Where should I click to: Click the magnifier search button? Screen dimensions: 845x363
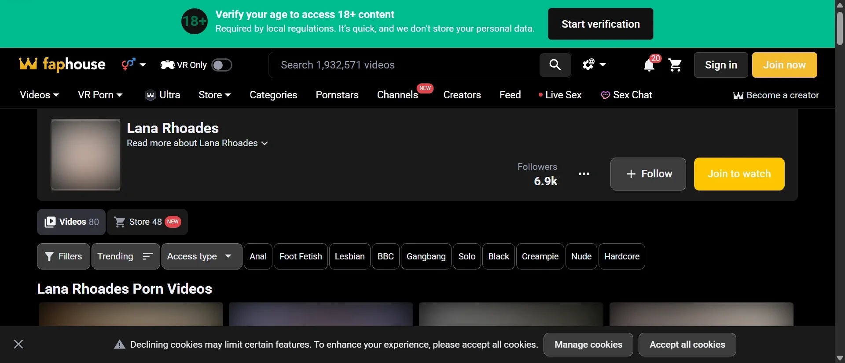(x=555, y=65)
